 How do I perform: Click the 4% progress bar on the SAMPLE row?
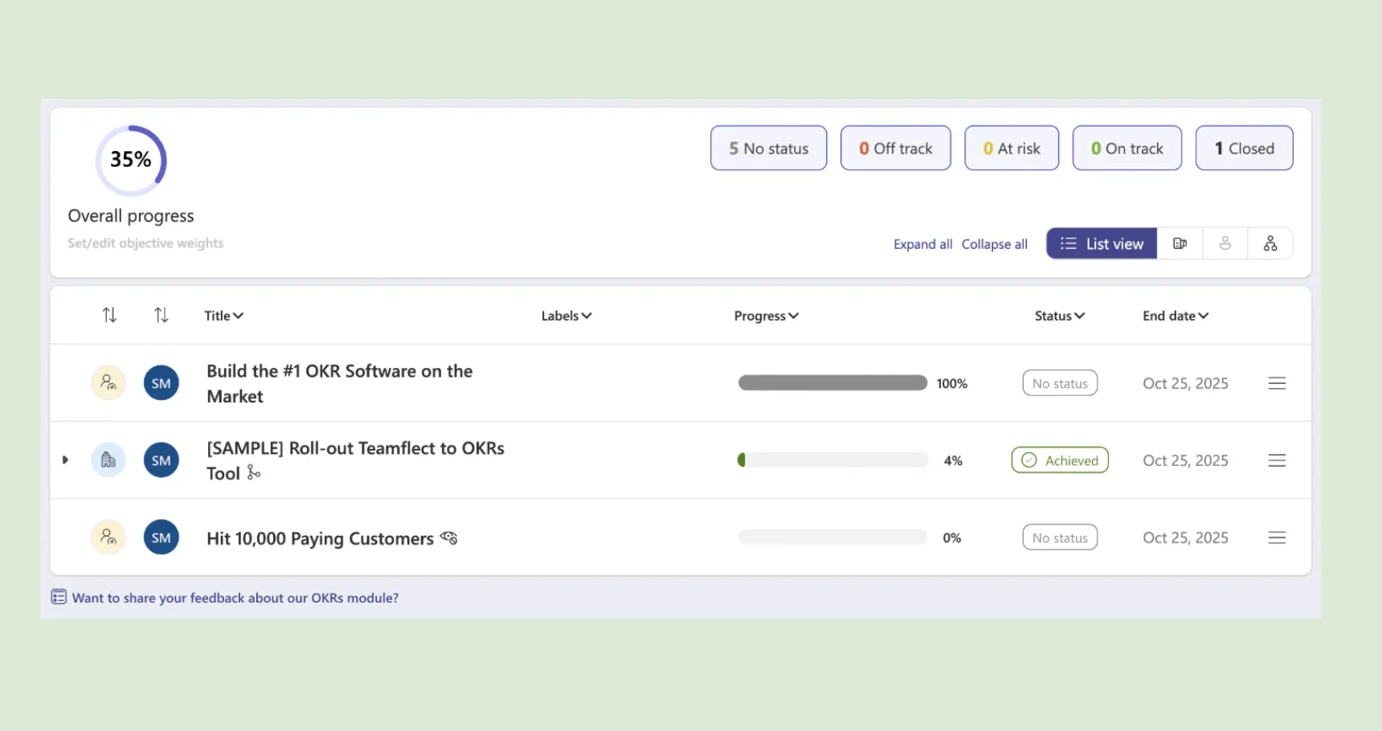tap(832, 459)
